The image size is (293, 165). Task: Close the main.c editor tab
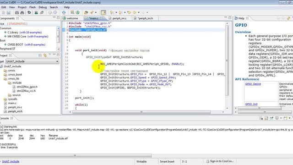tap(101, 18)
